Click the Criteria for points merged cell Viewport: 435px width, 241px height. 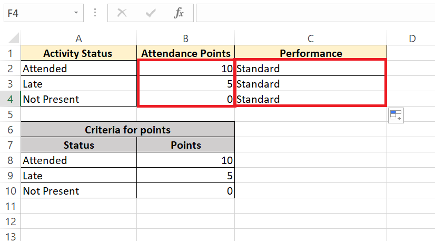tap(127, 130)
